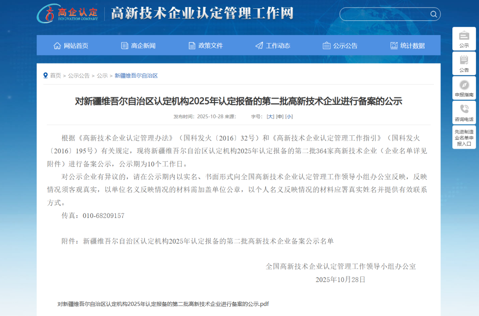Click the location pin breadcrumb icon

pyautogui.click(x=45, y=75)
